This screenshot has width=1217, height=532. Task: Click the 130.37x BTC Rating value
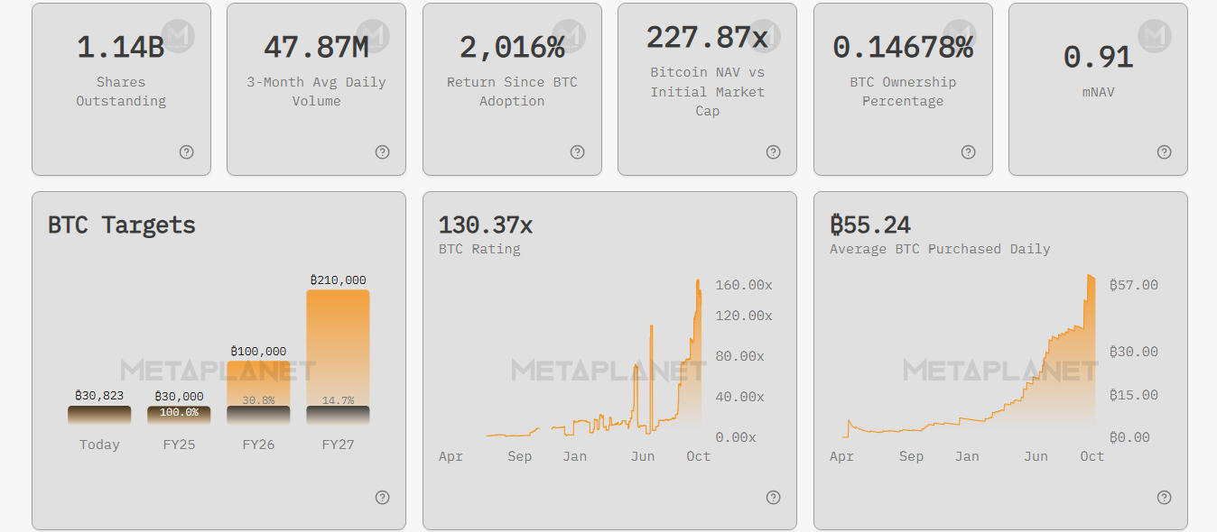[x=486, y=225]
